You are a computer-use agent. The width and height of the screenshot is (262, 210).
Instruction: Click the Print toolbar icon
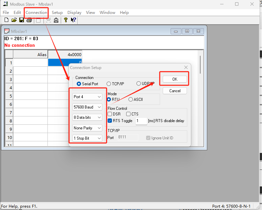29,20
